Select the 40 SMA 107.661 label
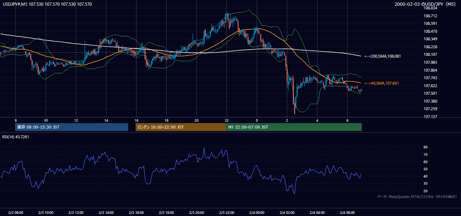 [382, 83]
